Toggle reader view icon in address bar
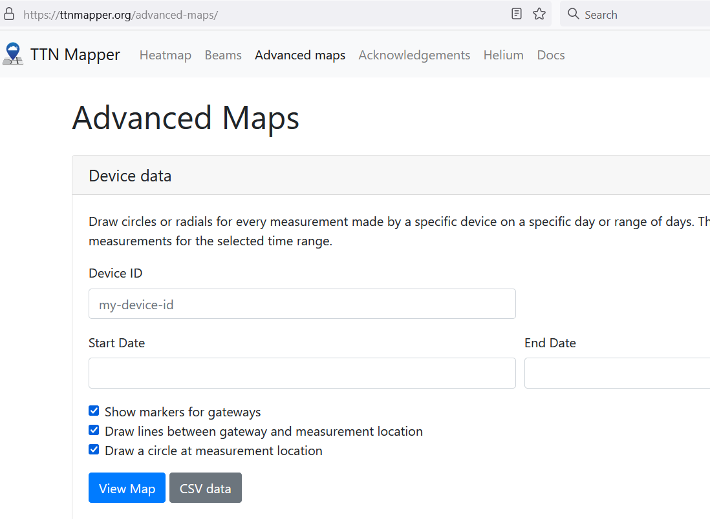 point(517,14)
